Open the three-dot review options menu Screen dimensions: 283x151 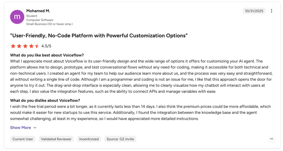click(x=272, y=11)
